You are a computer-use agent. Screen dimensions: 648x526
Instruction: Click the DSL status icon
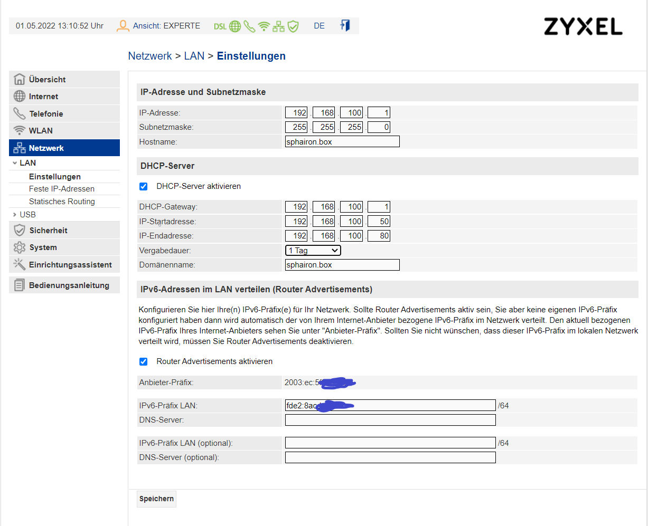(220, 26)
